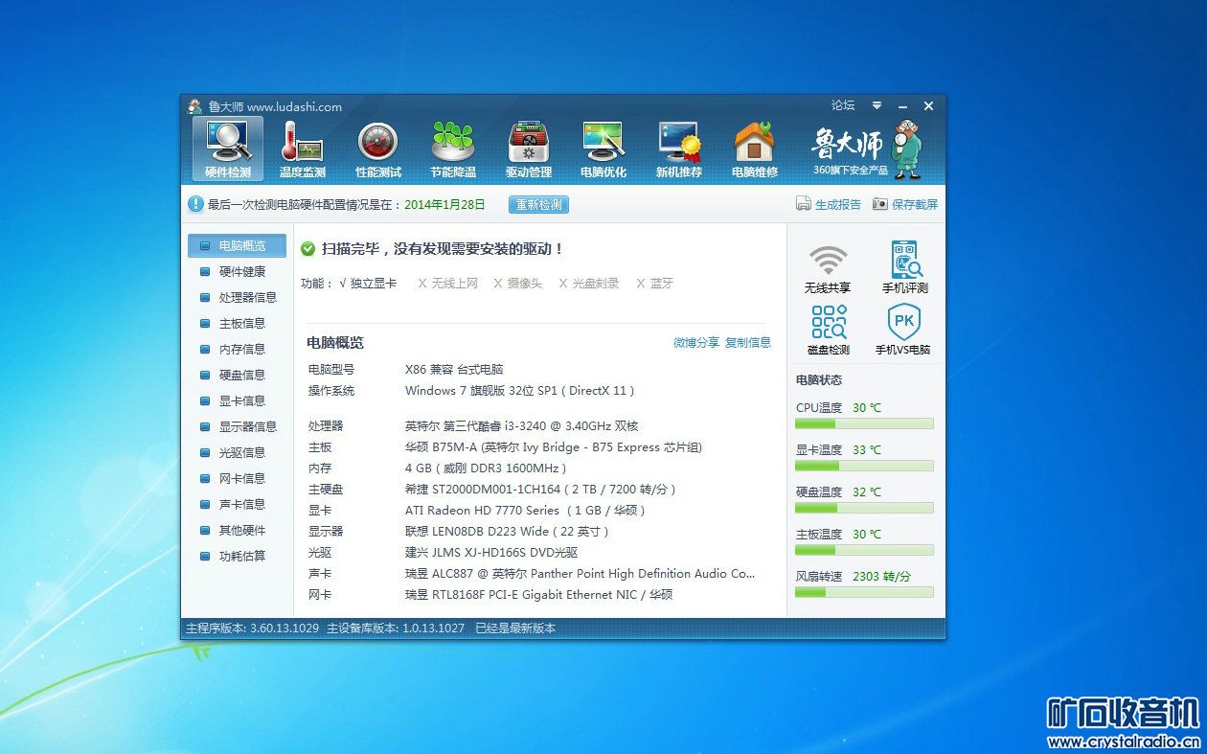Click the hard disk value 希捷 ST2000DM001
The image size is (1207, 754).
[x=541, y=490]
